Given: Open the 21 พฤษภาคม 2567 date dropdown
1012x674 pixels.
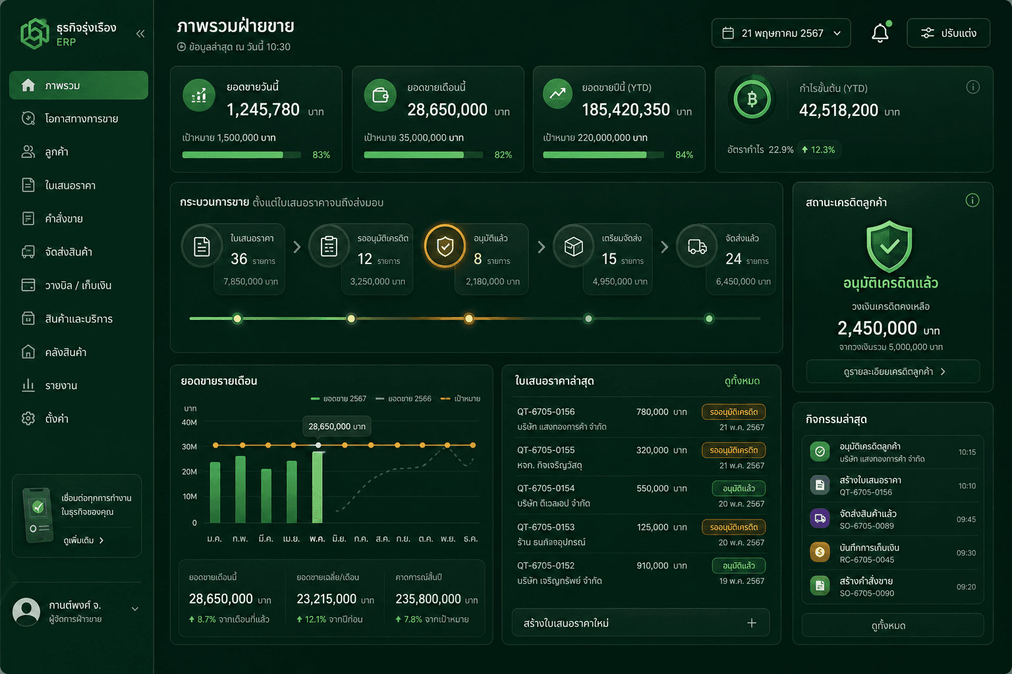Looking at the screenshot, I should click(x=781, y=33).
